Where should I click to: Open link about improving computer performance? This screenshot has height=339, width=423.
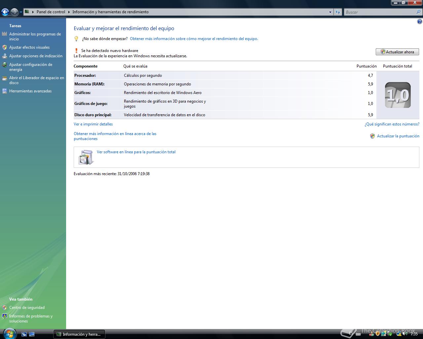coord(194,39)
